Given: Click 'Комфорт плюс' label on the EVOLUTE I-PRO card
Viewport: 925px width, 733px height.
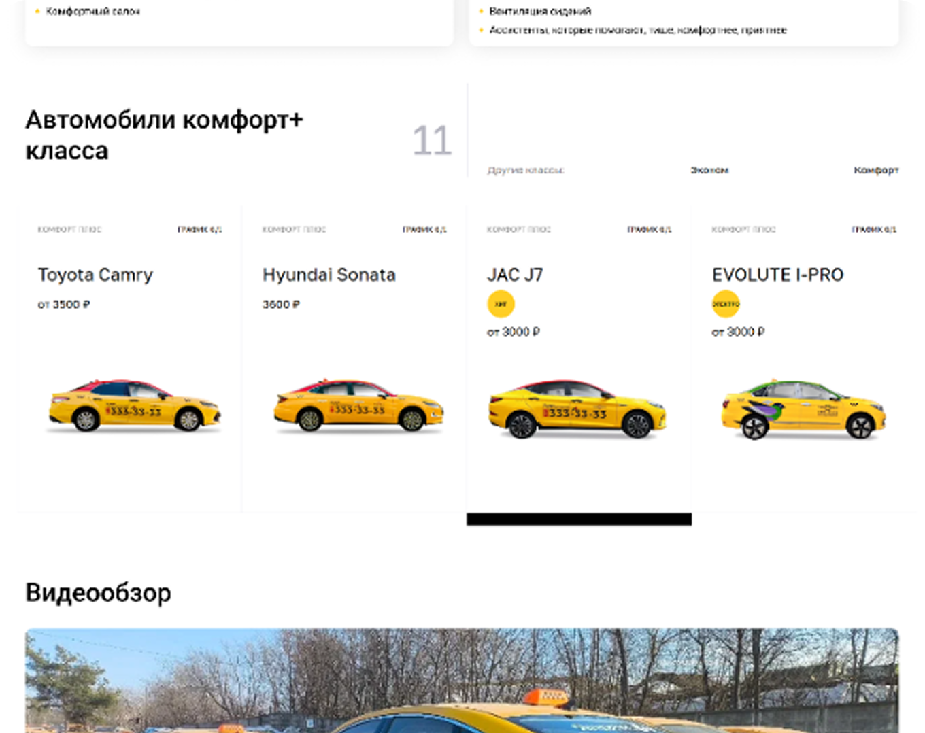Looking at the screenshot, I should coord(743,230).
